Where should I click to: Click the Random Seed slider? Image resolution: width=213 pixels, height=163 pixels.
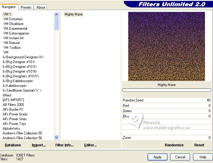(167, 100)
